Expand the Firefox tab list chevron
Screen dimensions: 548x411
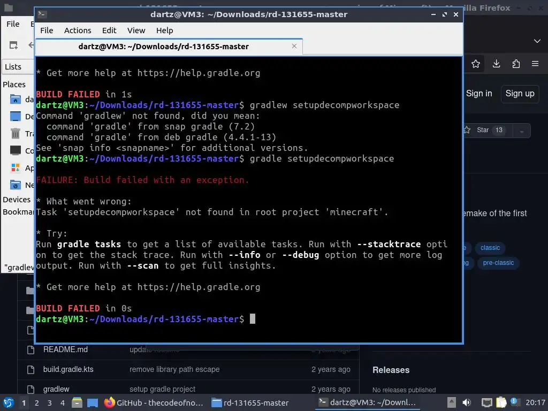(x=537, y=41)
